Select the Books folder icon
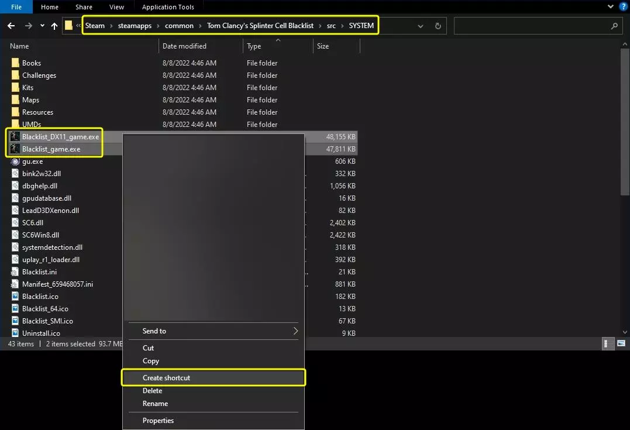 pyautogui.click(x=15, y=63)
